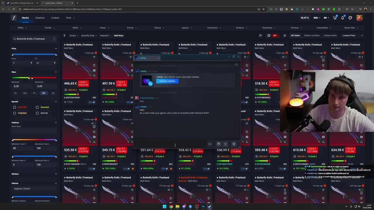Screen dimensions: 374x210
Task: Click the 15.47 € balance button
Action: point(304,18)
